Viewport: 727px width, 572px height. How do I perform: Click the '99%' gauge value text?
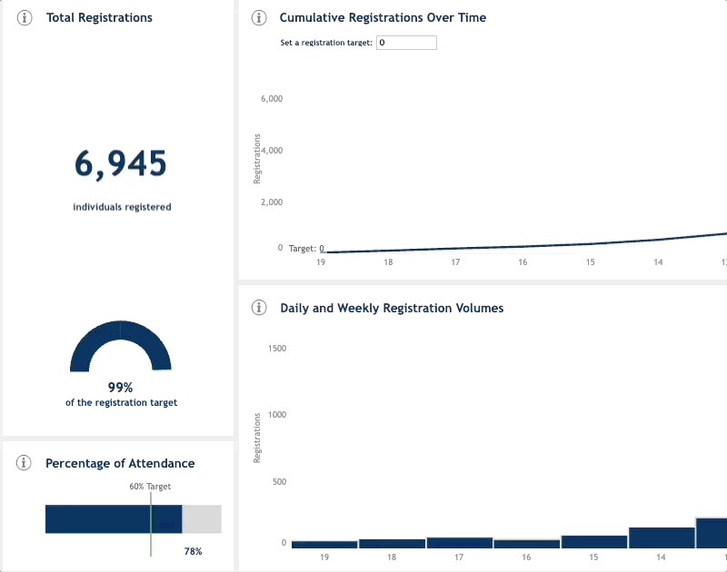pyautogui.click(x=121, y=387)
